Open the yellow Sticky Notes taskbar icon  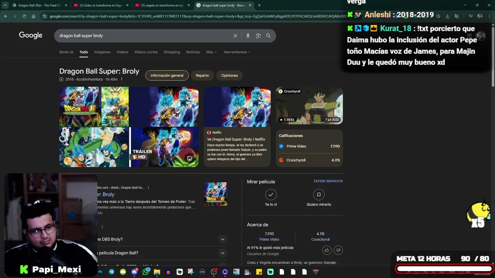(259, 272)
